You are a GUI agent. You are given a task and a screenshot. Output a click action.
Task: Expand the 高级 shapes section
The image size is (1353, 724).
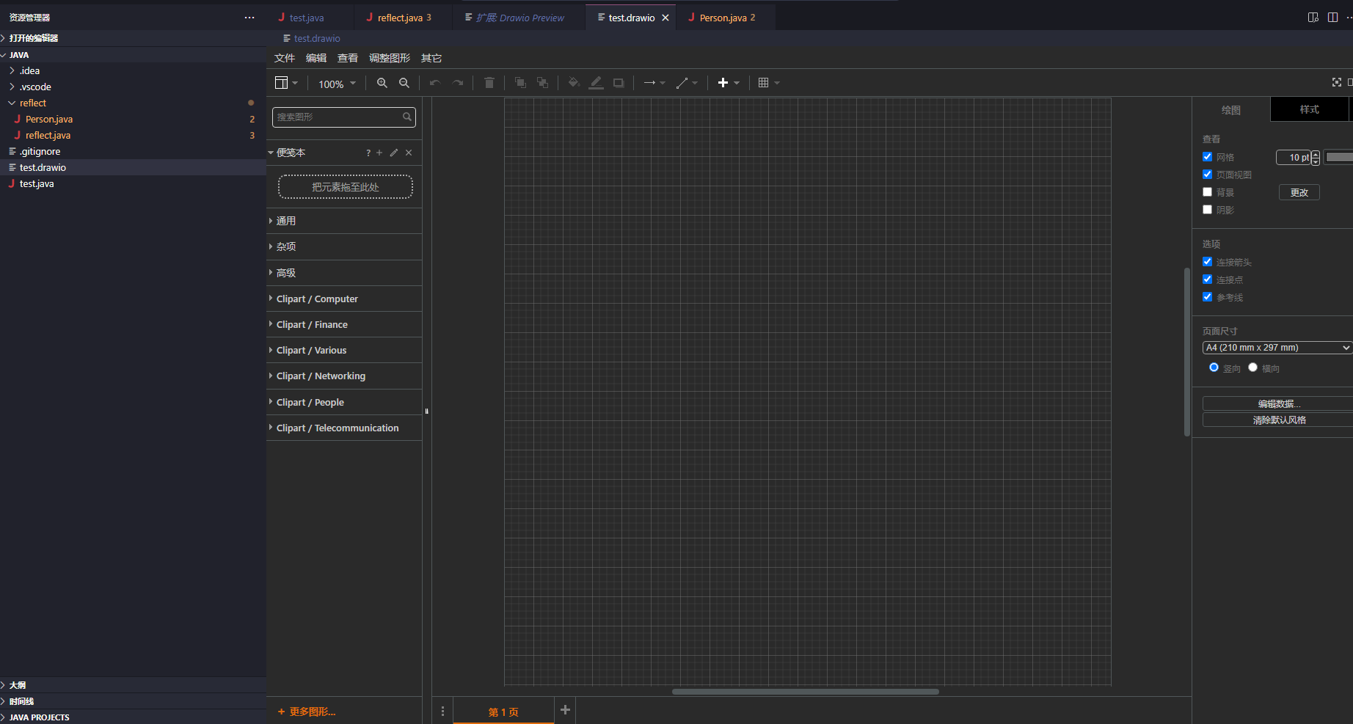(x=344, y=273)
